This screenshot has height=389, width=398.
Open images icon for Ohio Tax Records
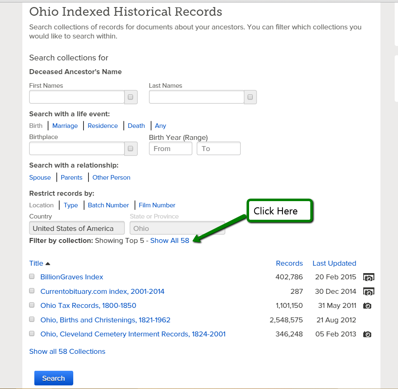point(367,305)
